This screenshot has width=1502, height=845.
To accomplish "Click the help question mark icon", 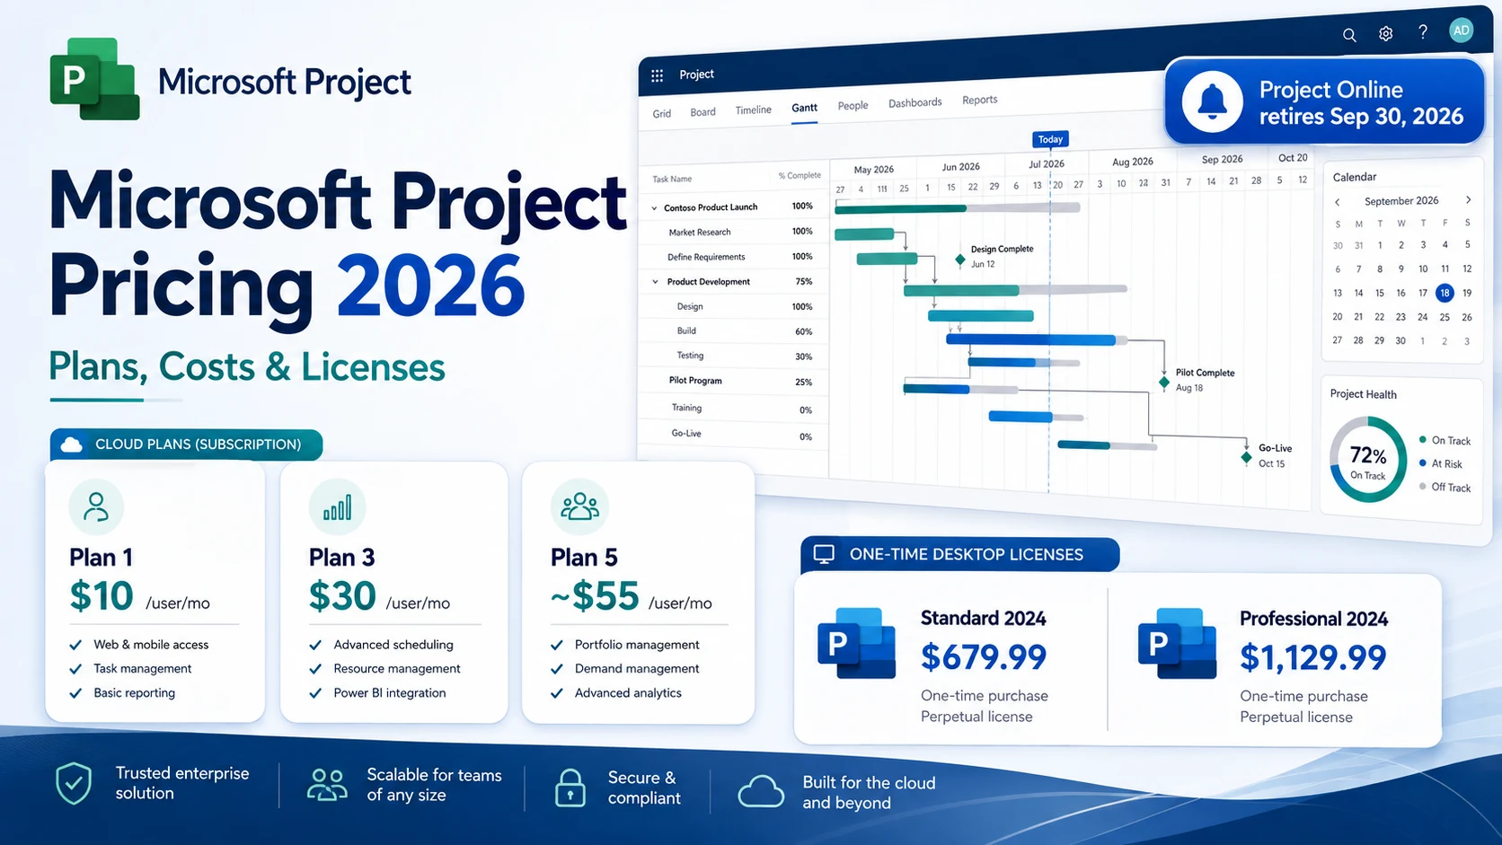I will (1423, 32).
